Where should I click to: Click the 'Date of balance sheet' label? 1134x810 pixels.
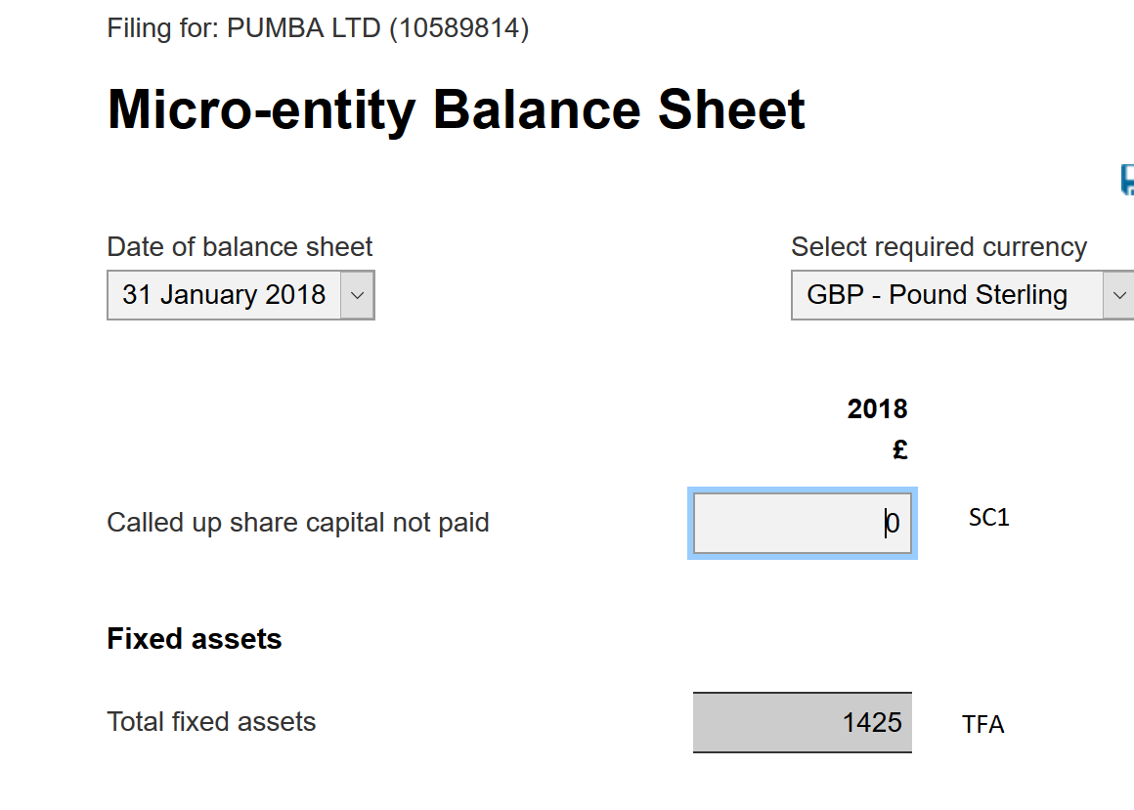tap(240, 247)
